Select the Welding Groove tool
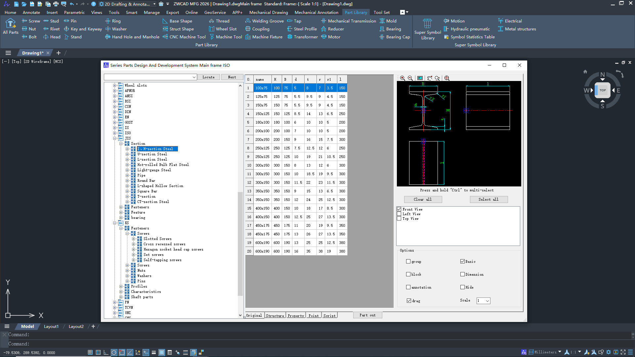The height and width of the screenshot is (357, 635). pyautogui.click(x=264, y=21)
